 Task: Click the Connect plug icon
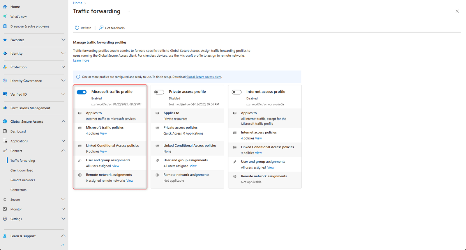tap(5, 151)
